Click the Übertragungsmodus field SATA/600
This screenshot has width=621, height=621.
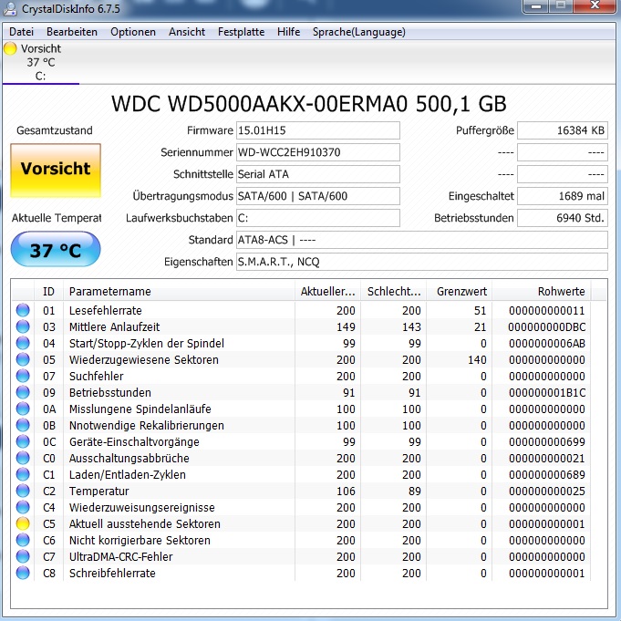point(318,196)
